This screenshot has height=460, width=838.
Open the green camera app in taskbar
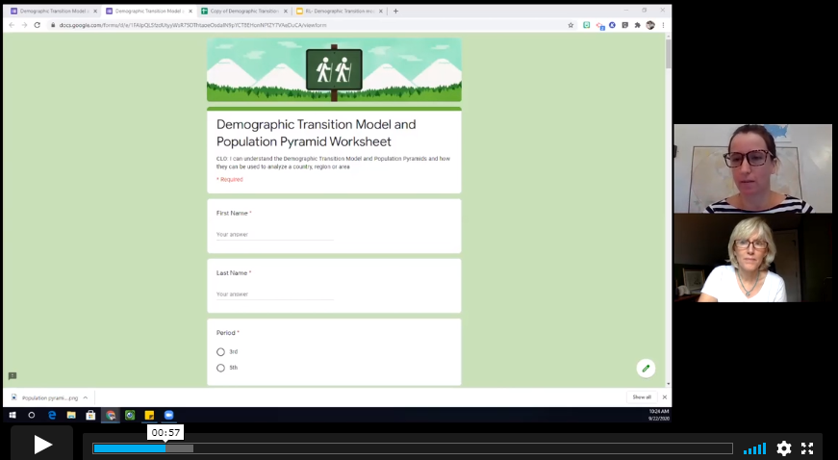click(x=130, y=415)
